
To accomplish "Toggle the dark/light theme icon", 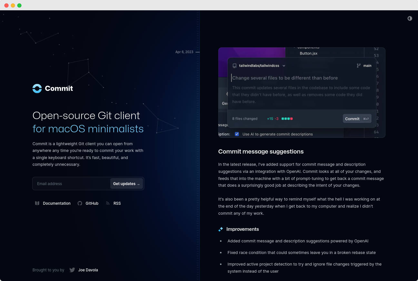I will [x=410, y=18].
